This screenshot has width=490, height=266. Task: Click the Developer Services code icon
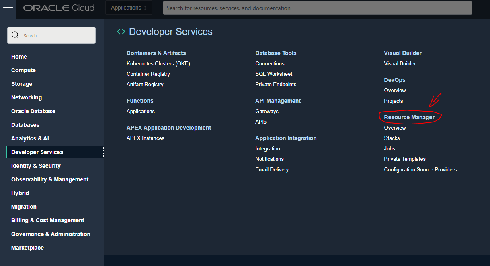tap(121, 32)
